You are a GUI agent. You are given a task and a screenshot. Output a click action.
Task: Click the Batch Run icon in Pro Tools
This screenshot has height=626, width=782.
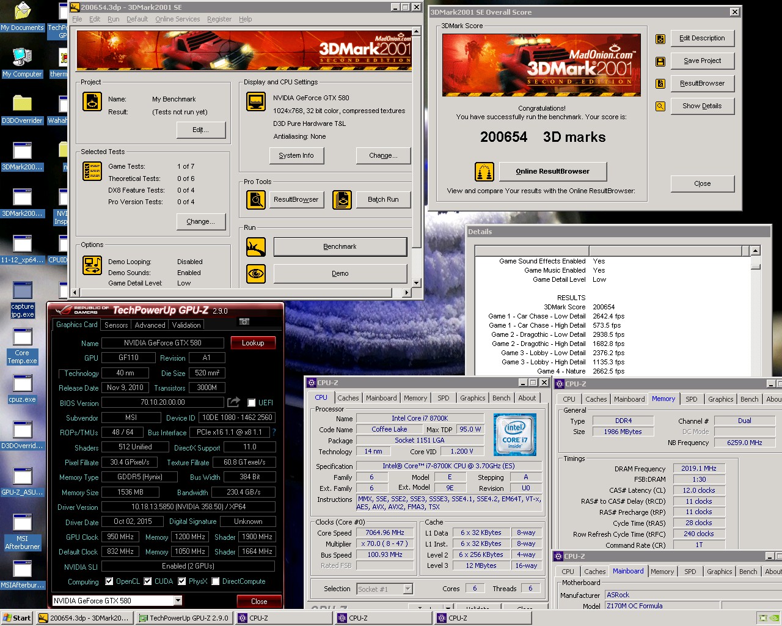coord(342,199)
